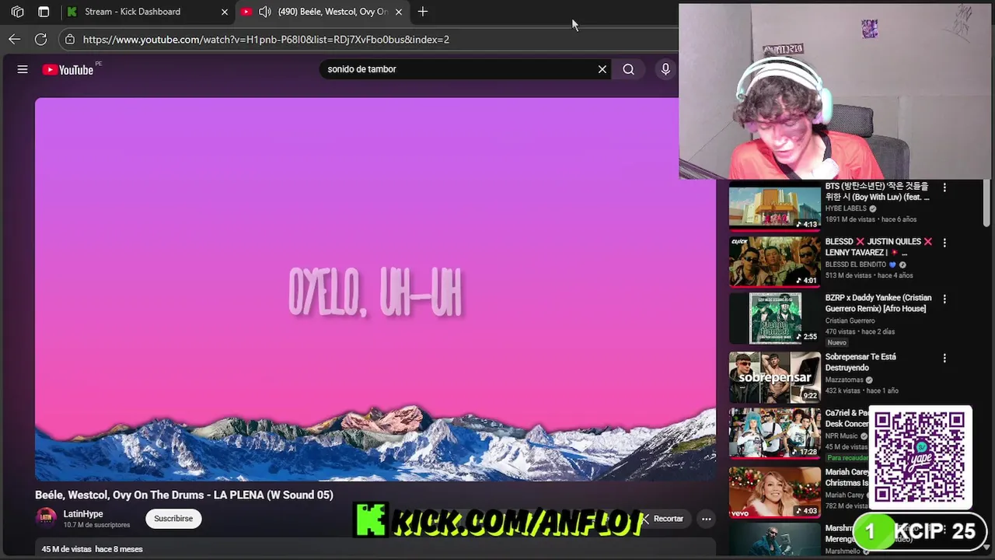This screenshot has width=995, height=560.
Task: Close the Kick Dashboard tab
Action: click(225, 12)
